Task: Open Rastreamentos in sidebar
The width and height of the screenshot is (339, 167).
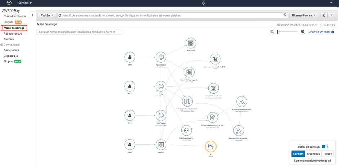Action: (13, 34)
